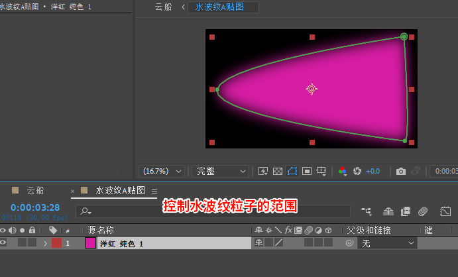Click the timeline layer search field
458x277 pixels.
[213, 211]
